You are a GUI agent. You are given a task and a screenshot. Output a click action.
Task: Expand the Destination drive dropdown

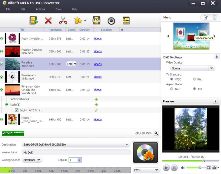pos(127,144)
